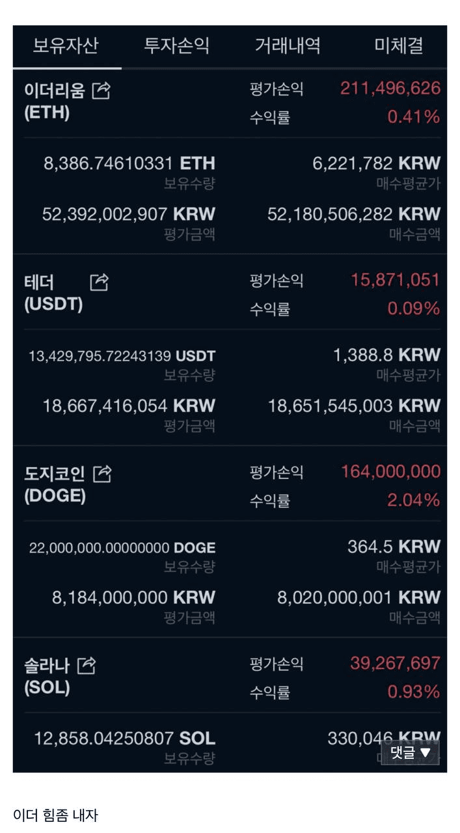Image resolution: width=460 pixels, height=833 pixels.
Task: Open the 테더 (USDT) asset name
Action: (53, 293)
